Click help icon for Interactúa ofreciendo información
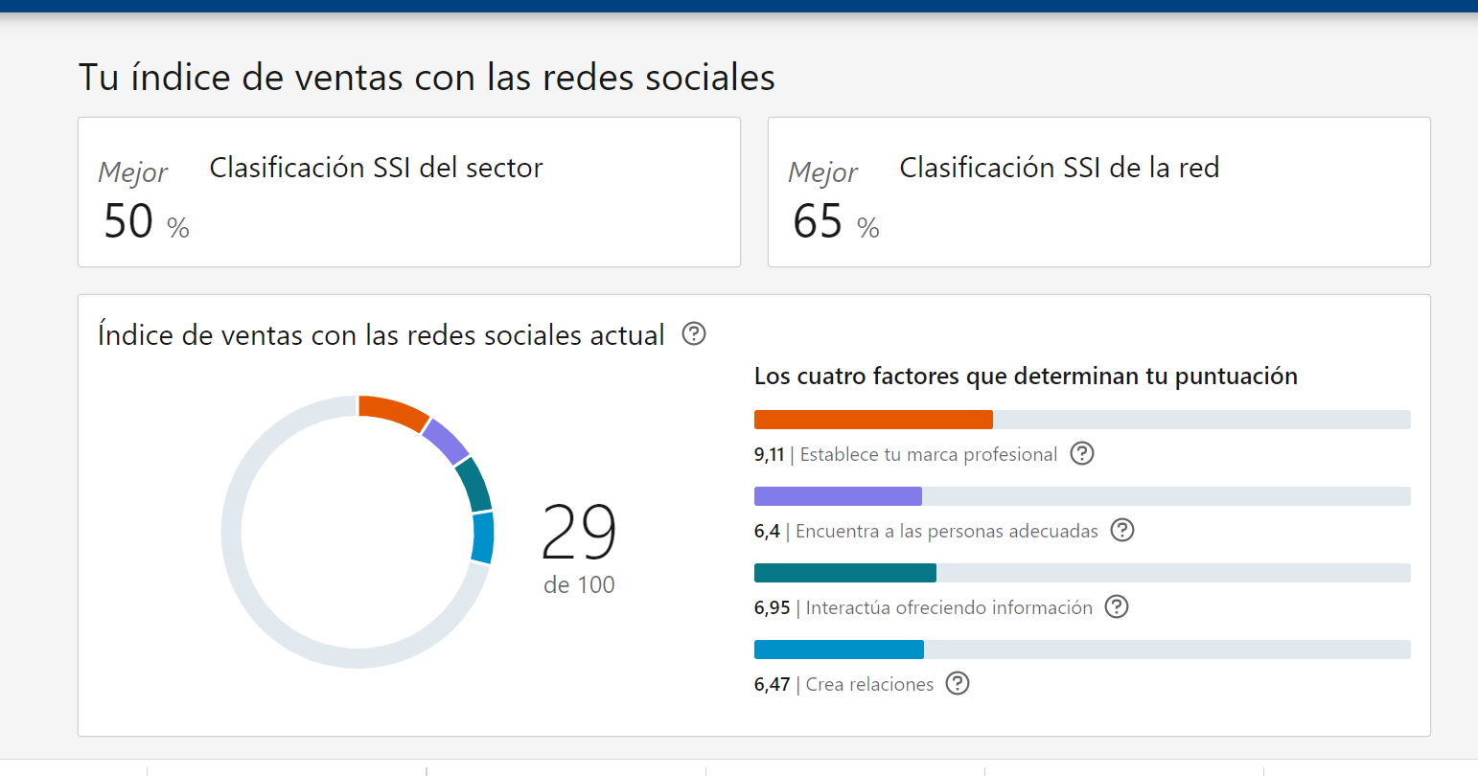 1117,606
